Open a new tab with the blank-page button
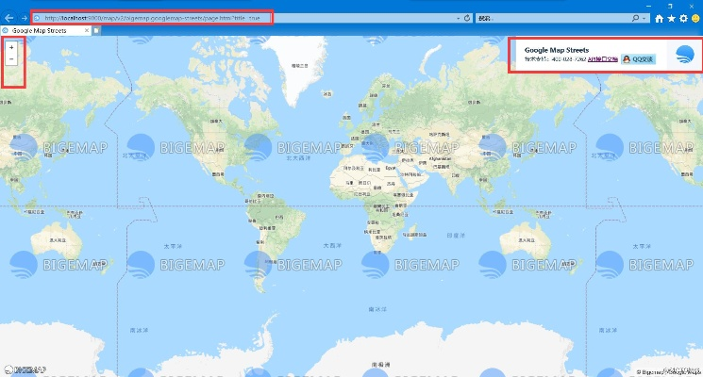 click(96, 30)
